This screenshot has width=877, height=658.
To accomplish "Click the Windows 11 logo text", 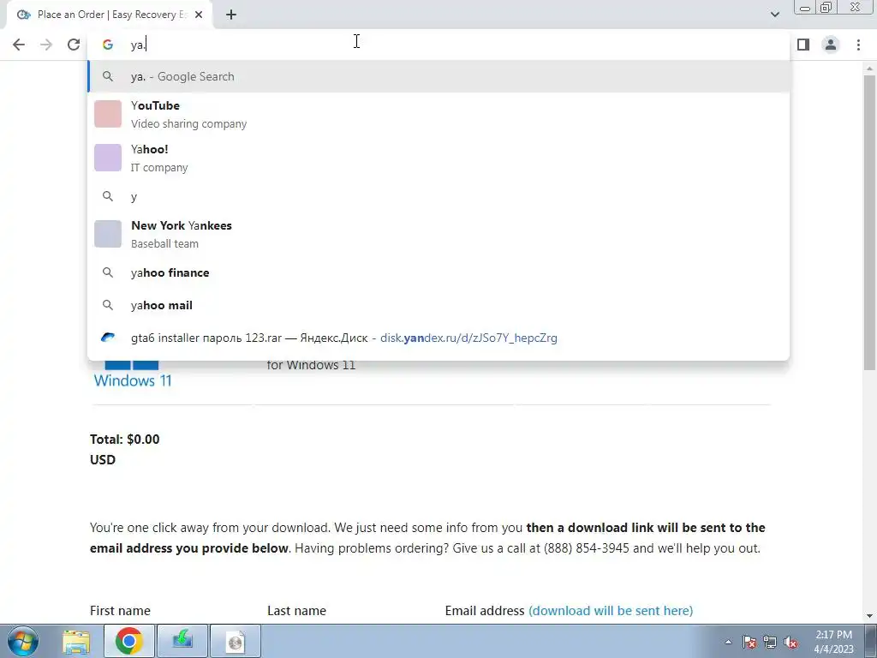I will pos(133,380).
